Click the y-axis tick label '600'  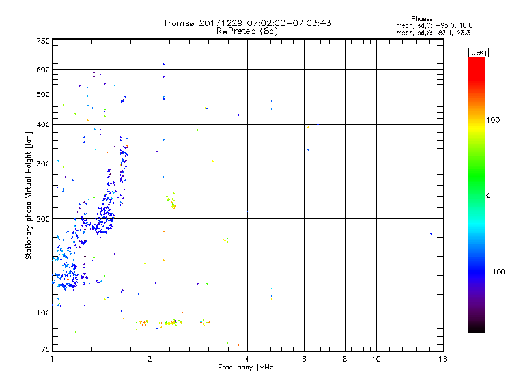43,70
